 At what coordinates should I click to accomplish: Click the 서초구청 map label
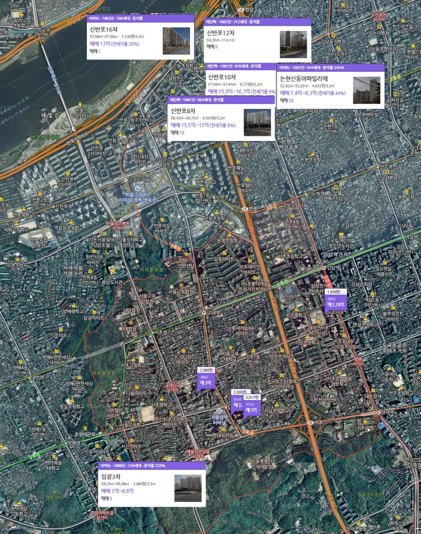366,428
